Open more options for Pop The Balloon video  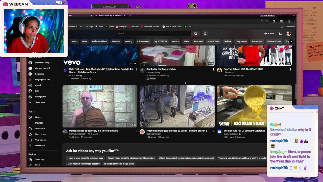290,69
